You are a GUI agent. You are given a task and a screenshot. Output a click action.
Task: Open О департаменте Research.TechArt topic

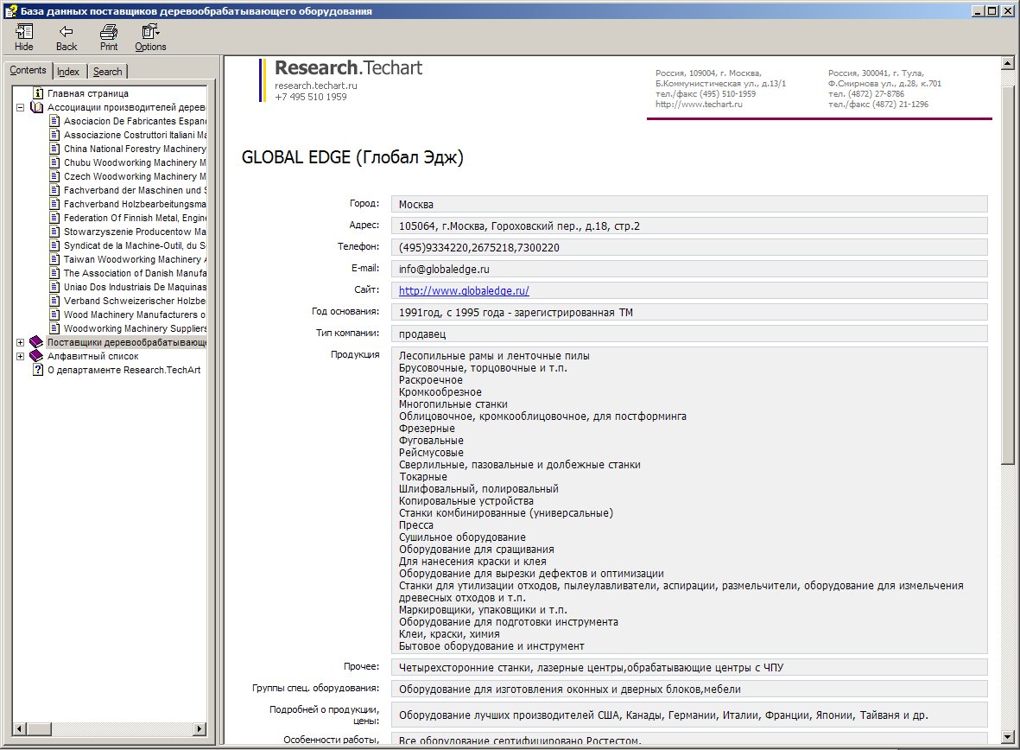click(124, 370)
